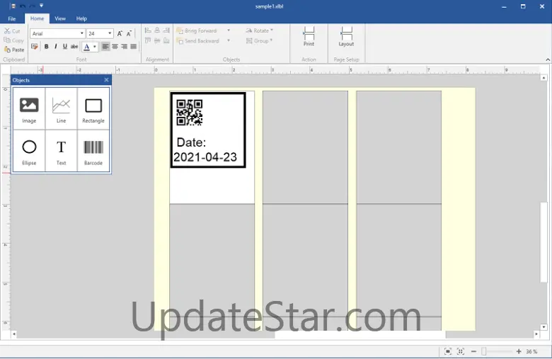Set text alignment to right
Screen dimensions: 552x359
tap(124, 47)
